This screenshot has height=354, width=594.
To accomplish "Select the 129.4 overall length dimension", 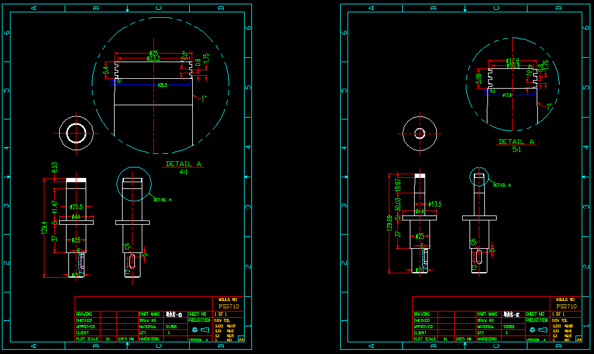I will pyautogui.click(x=44, y=228).
